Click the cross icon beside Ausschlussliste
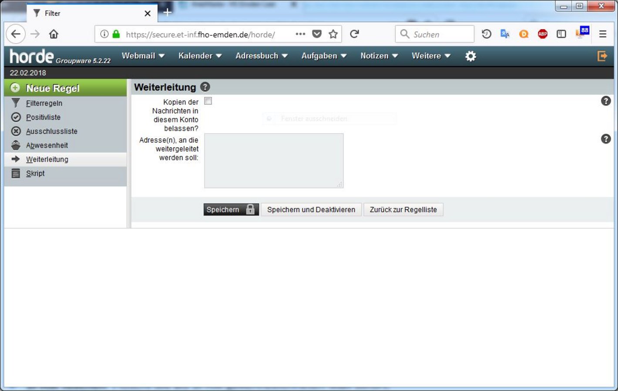The height and width of the screenshot is (391, 618). [16, 131]
